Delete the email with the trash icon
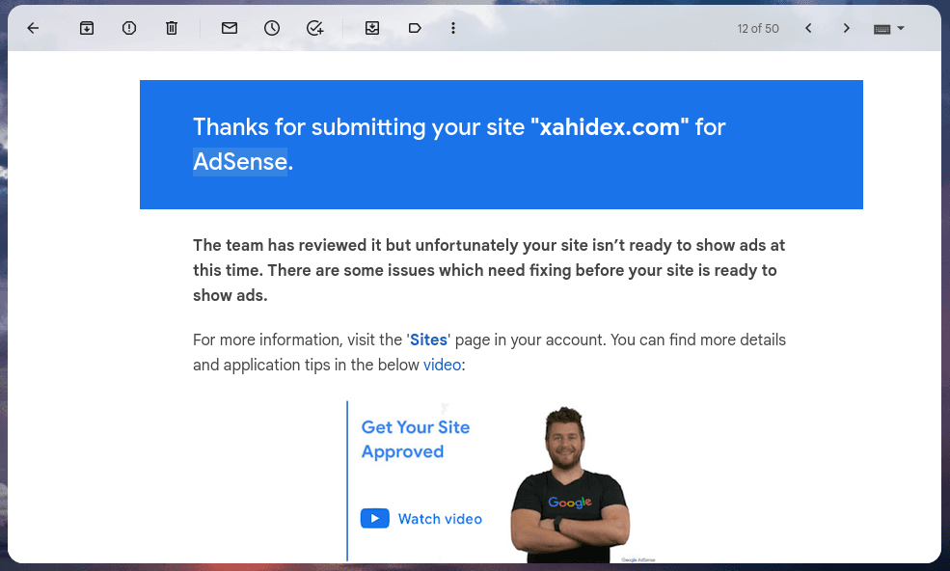This screenshot has height=571, width=950. coord(171,28)
